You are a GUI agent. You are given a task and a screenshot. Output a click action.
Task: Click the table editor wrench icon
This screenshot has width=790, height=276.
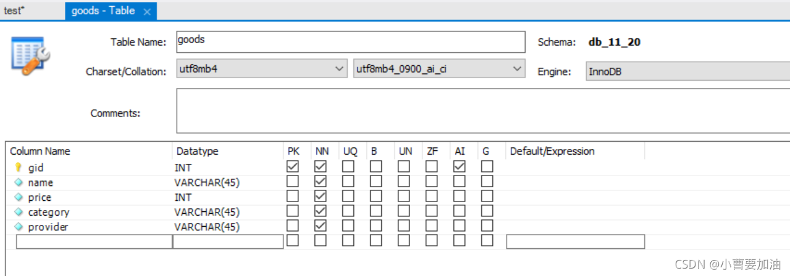click(x=30, y=56)
